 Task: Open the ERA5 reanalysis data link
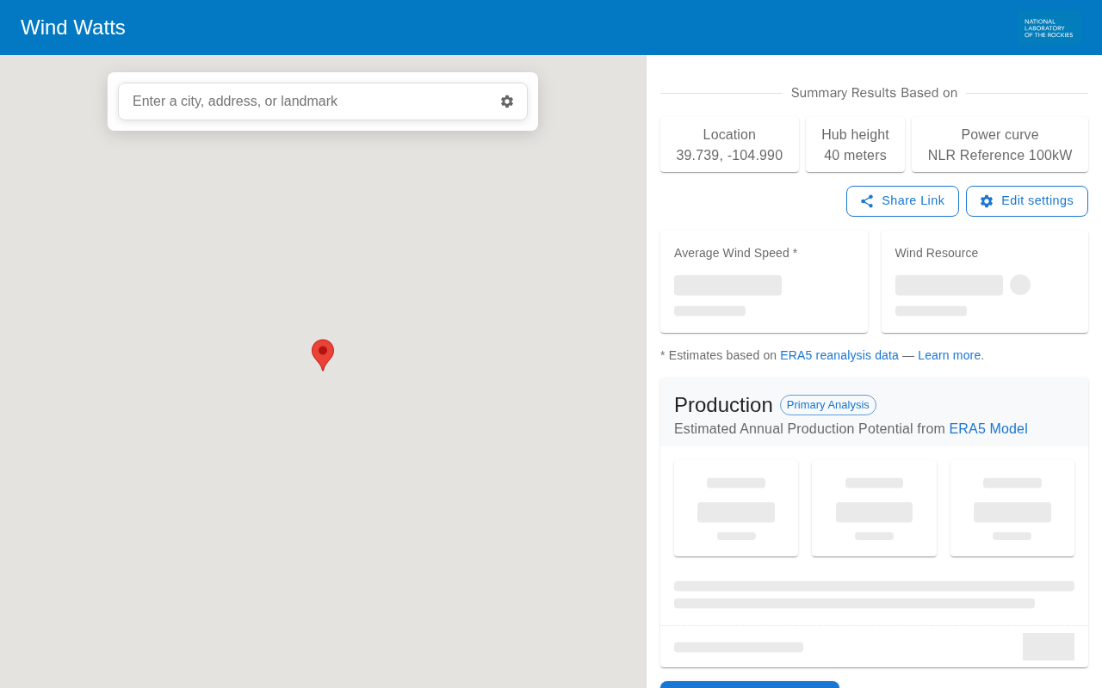pos(839,355)
